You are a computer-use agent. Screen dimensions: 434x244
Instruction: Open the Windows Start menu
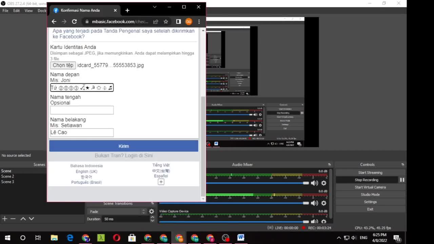click(x=7, y=238)
